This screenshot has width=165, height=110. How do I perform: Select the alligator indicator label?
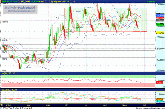57,1
